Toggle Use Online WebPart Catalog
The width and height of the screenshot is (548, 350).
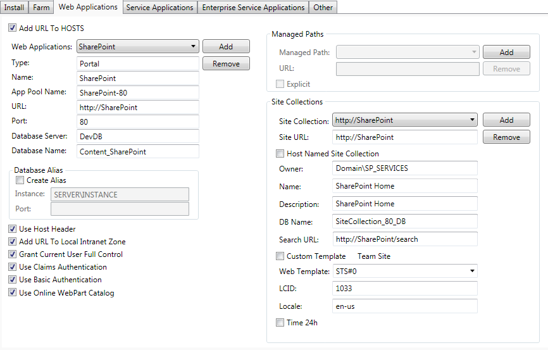click(13, 292)
